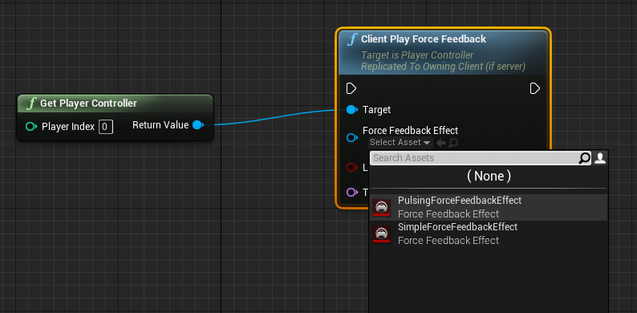Image resolution: width=637 pixels, height=313 pixels.
Task: Click the use selected asset arrow icon
Action: click(x=440, y=143)
